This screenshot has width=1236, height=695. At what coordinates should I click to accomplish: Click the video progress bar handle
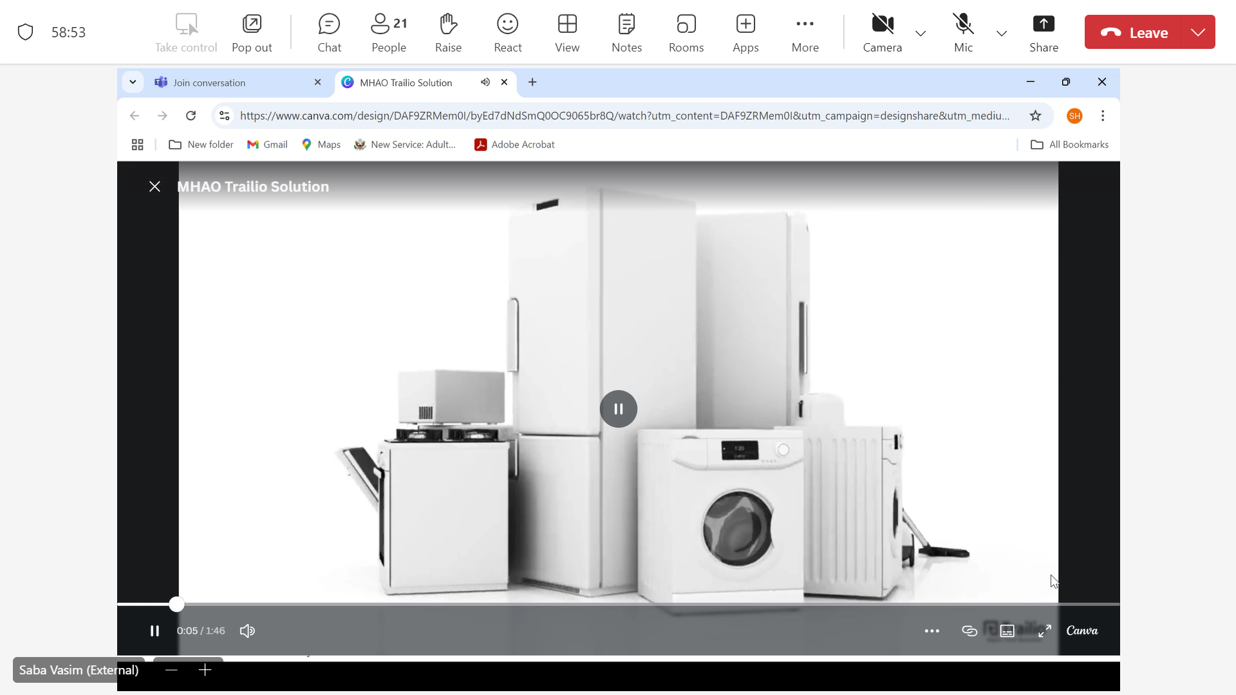click(x=176, y=604)
